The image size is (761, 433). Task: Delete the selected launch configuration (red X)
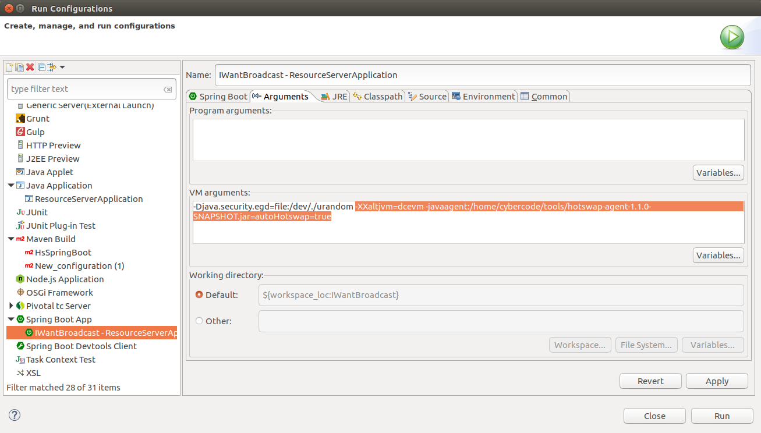[x=30, y=68]
